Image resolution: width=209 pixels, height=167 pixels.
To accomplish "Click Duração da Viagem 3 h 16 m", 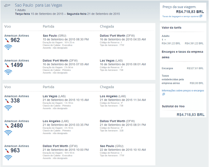I will pyautogui.click(x=58, y=128).
